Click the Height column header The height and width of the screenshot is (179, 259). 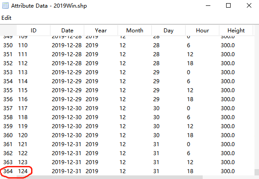(x=236, y=30)
